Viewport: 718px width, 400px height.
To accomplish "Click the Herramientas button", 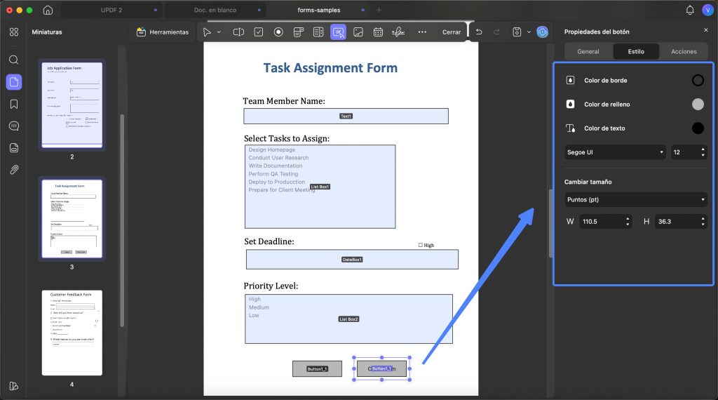I will click(x=163, y=32).
